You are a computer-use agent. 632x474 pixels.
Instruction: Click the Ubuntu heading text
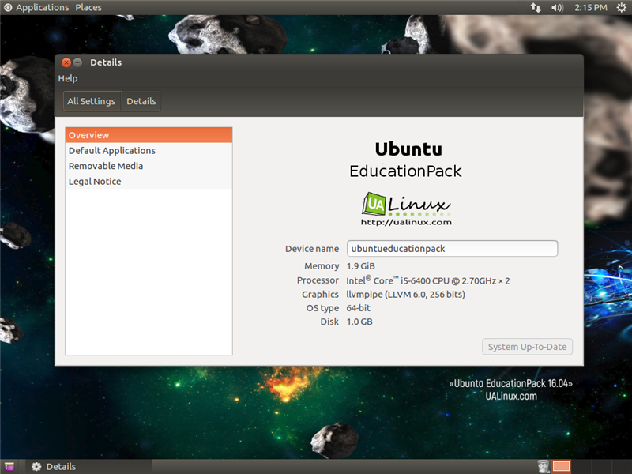click(408, 149)
